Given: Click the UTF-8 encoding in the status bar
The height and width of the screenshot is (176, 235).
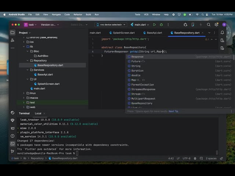Looking at the screenshot, I should [x=187, y=158].
